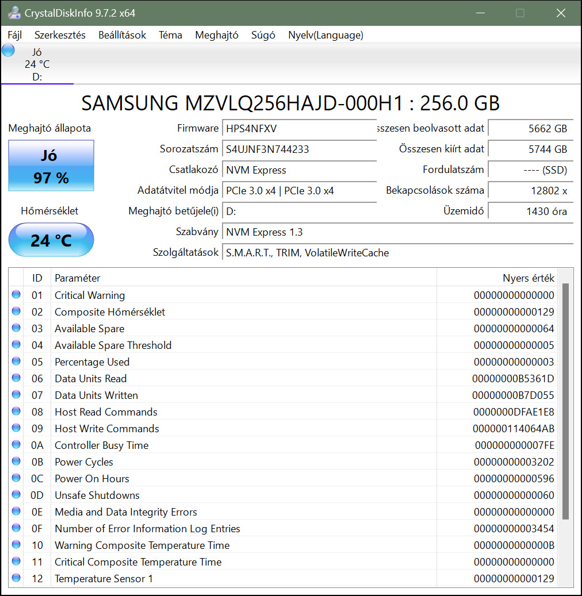Click the Szolgáltatások field with S.M.A.R.T., TRIM
This screenshot has width=582, height=596.
point(397,253)
